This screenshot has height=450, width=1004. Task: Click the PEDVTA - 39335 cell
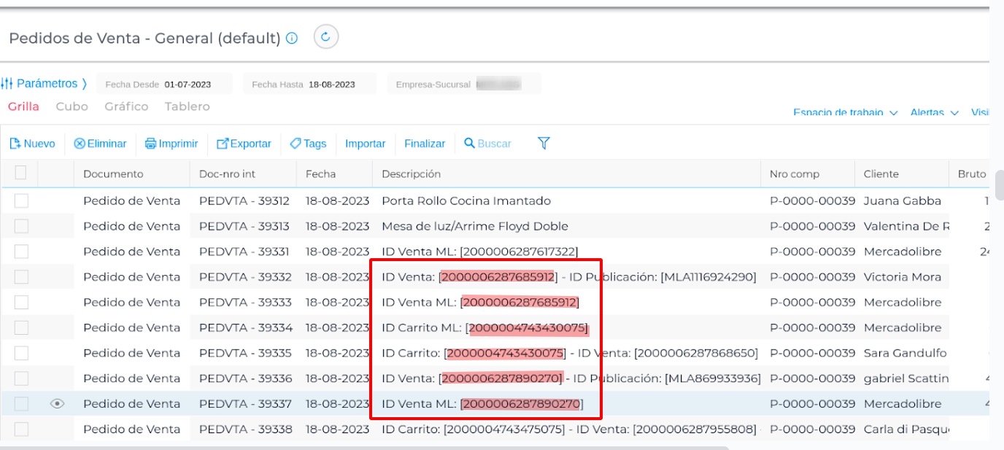[x=246, y=353]
